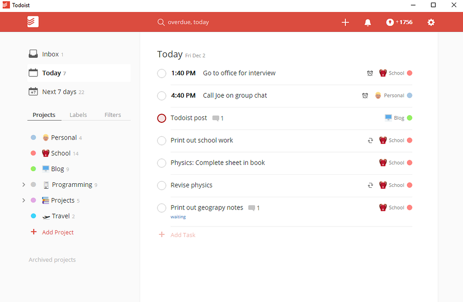Open notifications with the bell icon
The image size is (463, 302).
coord(368,22)
